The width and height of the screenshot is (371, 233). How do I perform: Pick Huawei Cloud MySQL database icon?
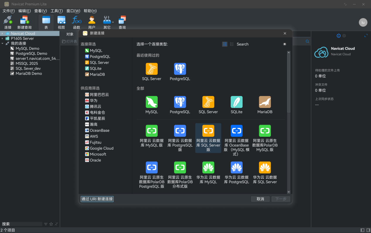(x=208, y=168)
